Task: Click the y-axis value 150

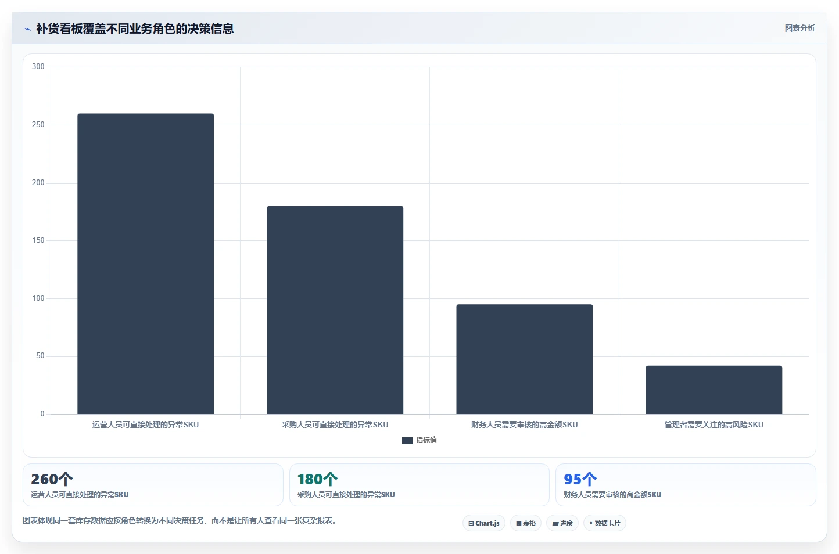Action: coord(38,240)
